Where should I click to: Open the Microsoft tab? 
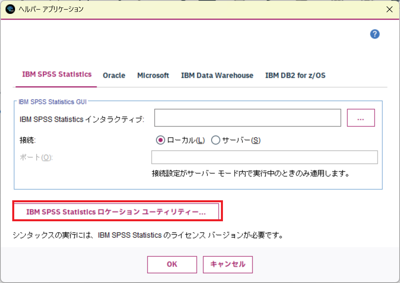[x=153, y=76]
